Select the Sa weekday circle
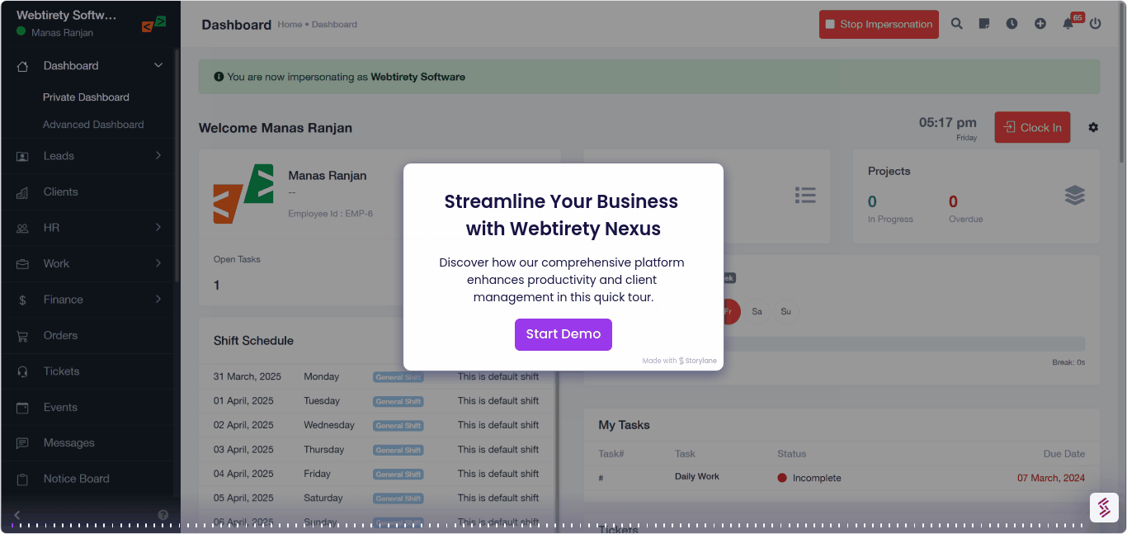The width and height of the screenshot is (1127, 534). (757, 311)
